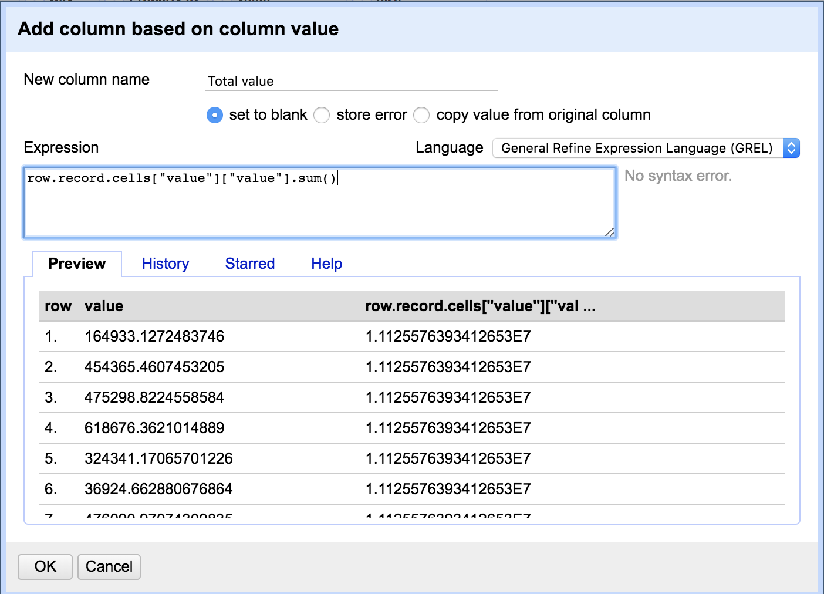824x594 pixels.
Task: Click the Language dropdown arrow stepper
Action: [x=791, y=148]
